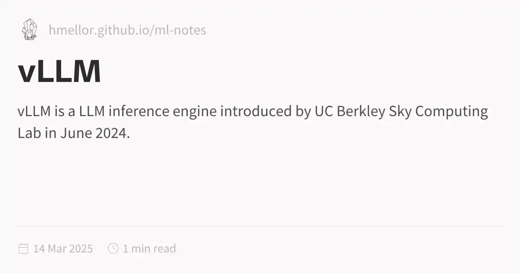The height and width of the screenshot is (273, 520).
Task: Click the "1 min read" label
Action: click(149, 249)
